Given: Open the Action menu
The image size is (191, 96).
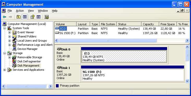Looking at the screenshot, I should point(20,11).
